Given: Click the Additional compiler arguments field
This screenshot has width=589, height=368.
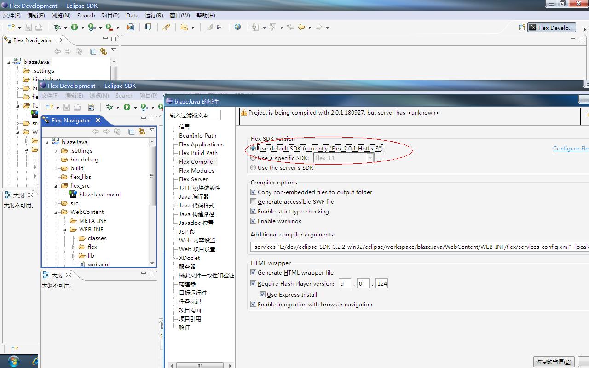Looking at the screenshot, I should point(419,247).
